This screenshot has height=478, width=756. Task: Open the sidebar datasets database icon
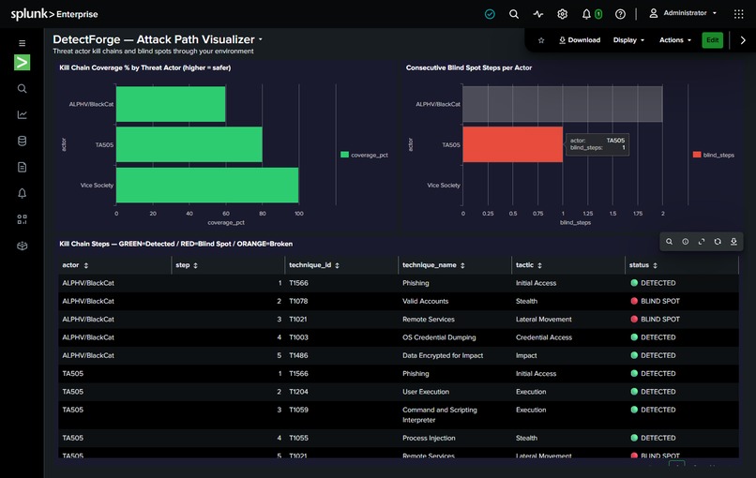point(23,141)
